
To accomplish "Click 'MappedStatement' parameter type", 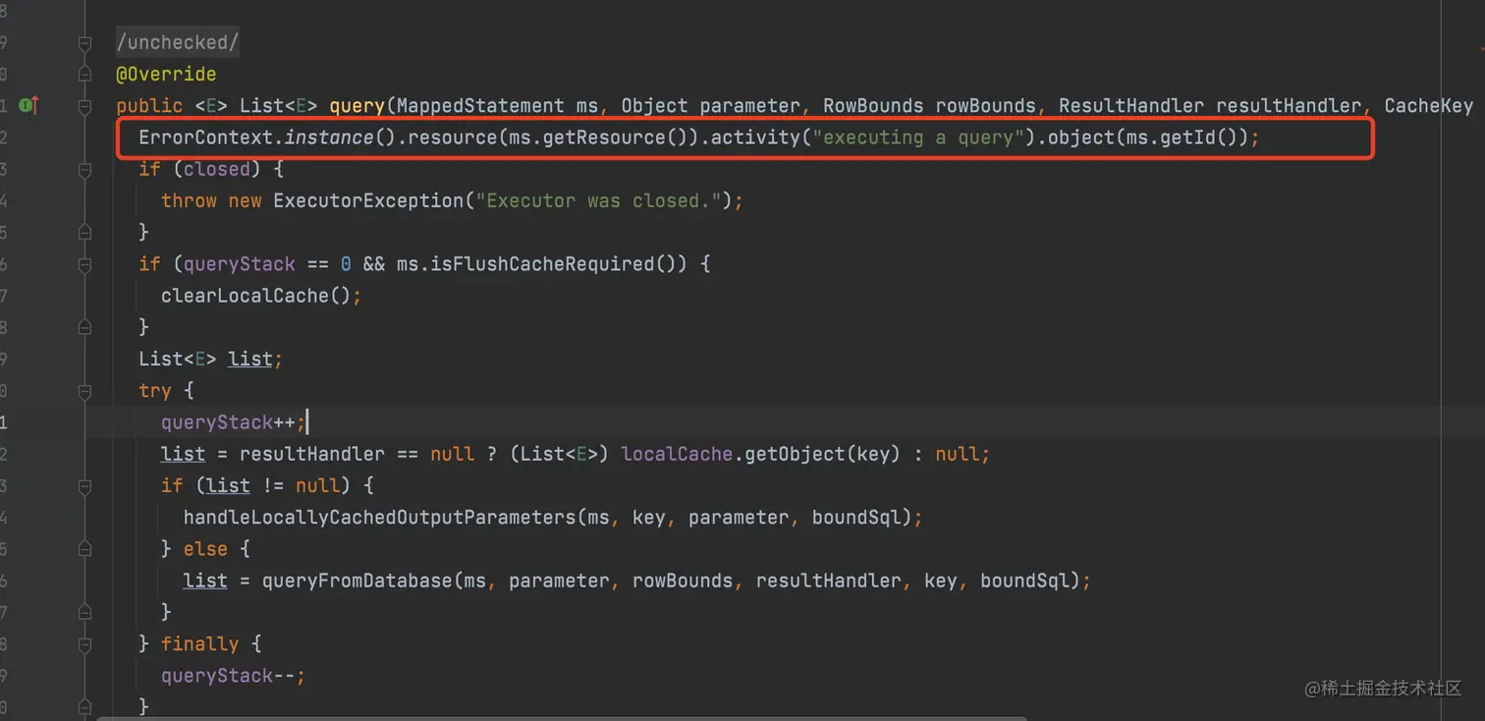I will [480, 106].
